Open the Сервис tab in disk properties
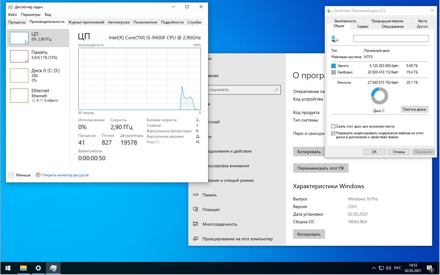Image resolution: width=440 pixels, height=275 pixels. [363, 26]
